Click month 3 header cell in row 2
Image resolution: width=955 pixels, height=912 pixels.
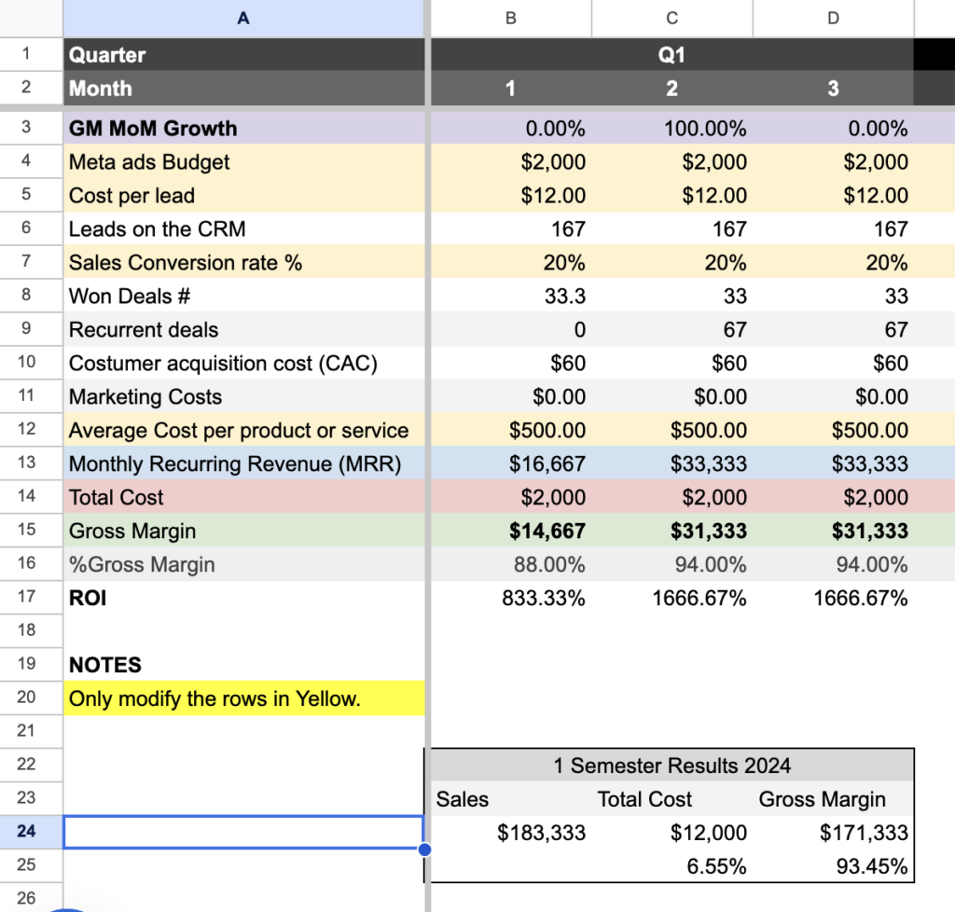[x=833, y=89]
